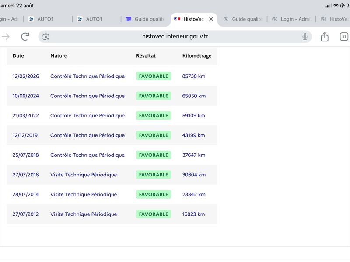Select the 23342 km mileage value

click(x=194, y=194)
